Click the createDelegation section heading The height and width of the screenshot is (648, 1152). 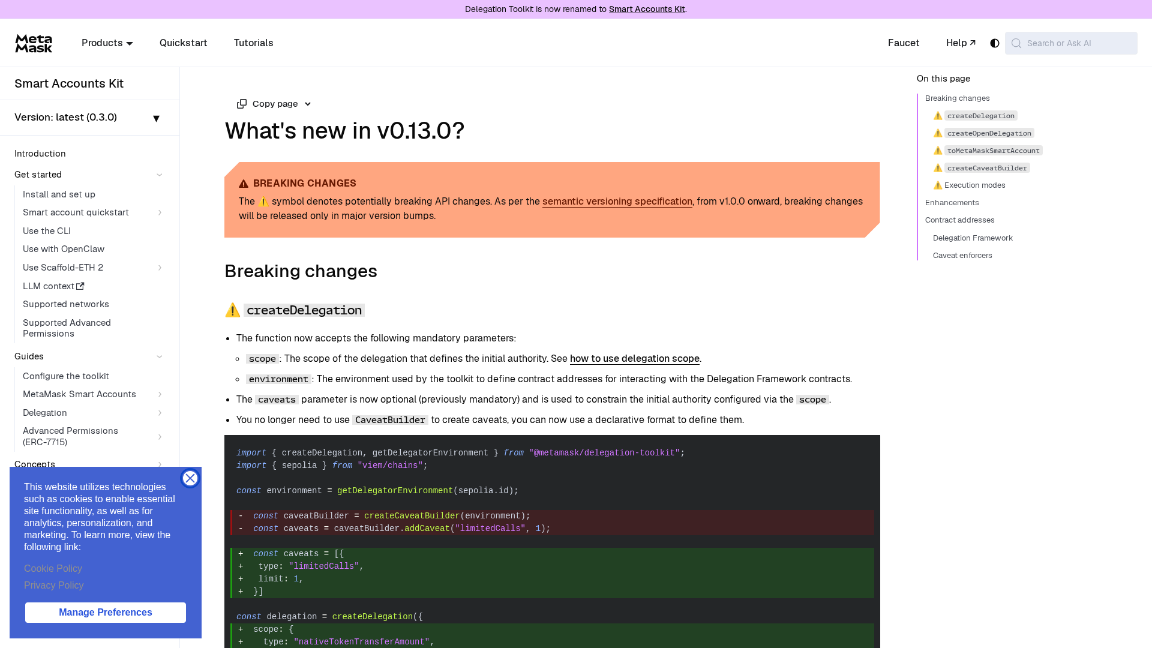tap(295, 310)
